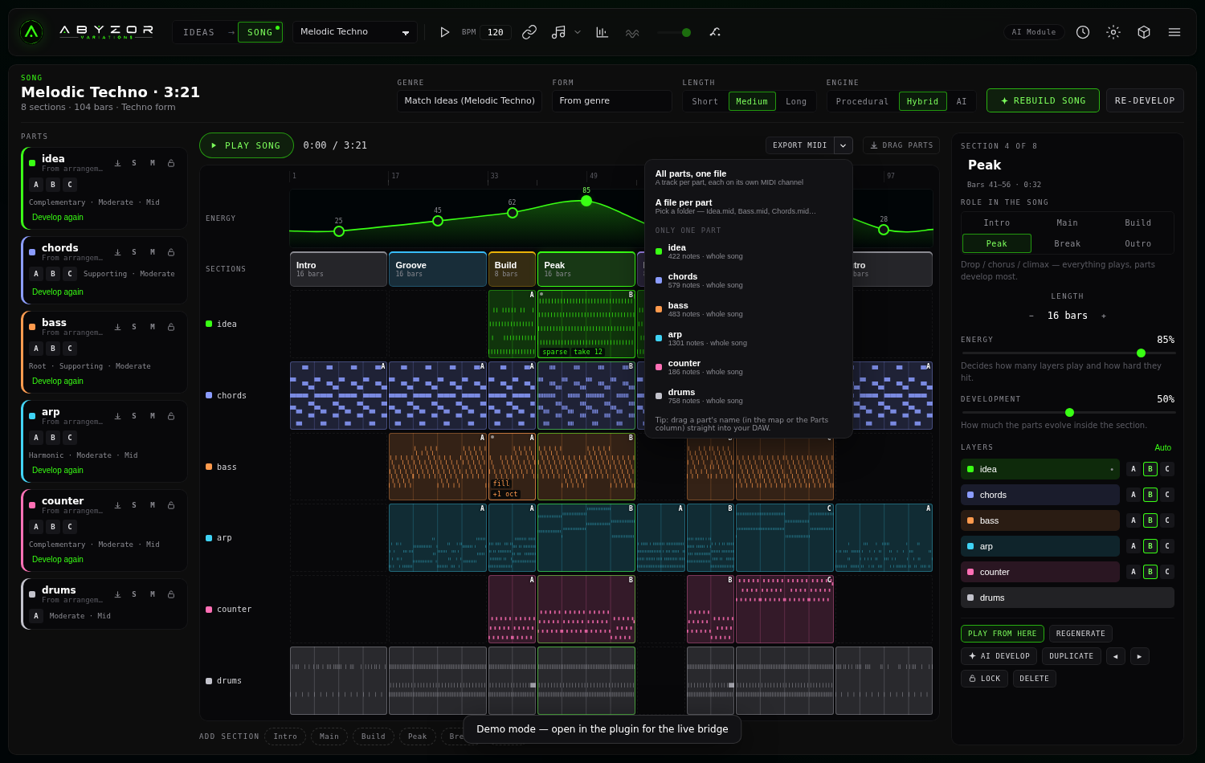
Task: Click the RE-DEVELOP button
Action: click(1145, 100)
